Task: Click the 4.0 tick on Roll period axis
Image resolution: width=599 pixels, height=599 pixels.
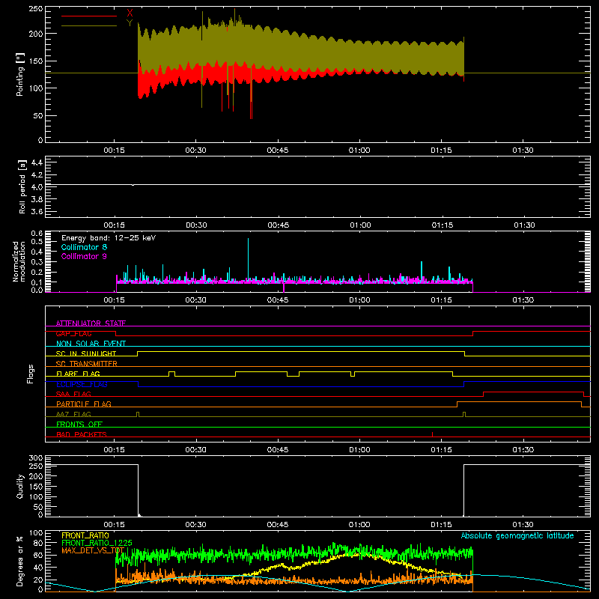Action: coord(37,187)
